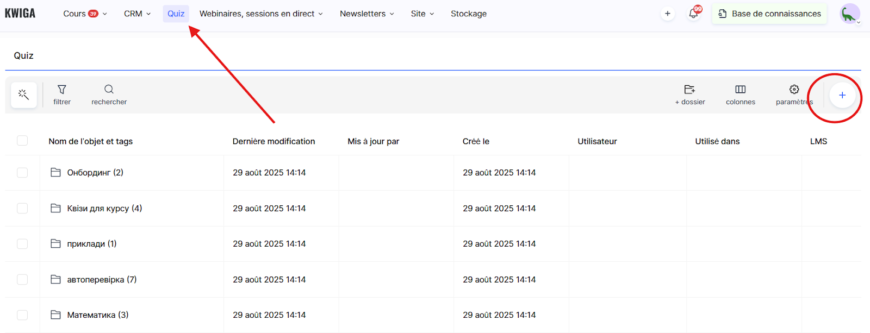Go to the Stockage menu item
870x333 pixels.
(468, 14)
